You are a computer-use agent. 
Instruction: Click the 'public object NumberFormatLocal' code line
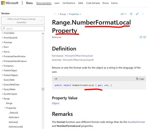pyautogui.click(x=83, y=85)
